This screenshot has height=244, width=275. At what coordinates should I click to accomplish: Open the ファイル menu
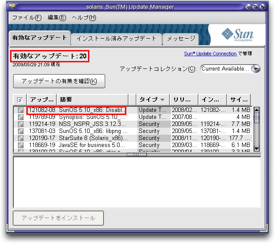[26, 18]
